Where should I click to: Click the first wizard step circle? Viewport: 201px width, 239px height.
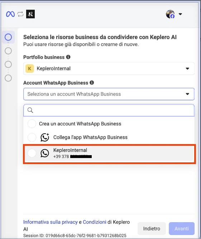coord(8,37)
